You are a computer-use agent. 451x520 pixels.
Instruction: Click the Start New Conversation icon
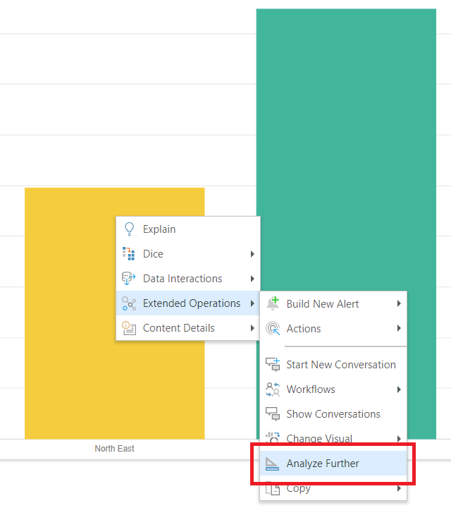click(x=273, y=364)
